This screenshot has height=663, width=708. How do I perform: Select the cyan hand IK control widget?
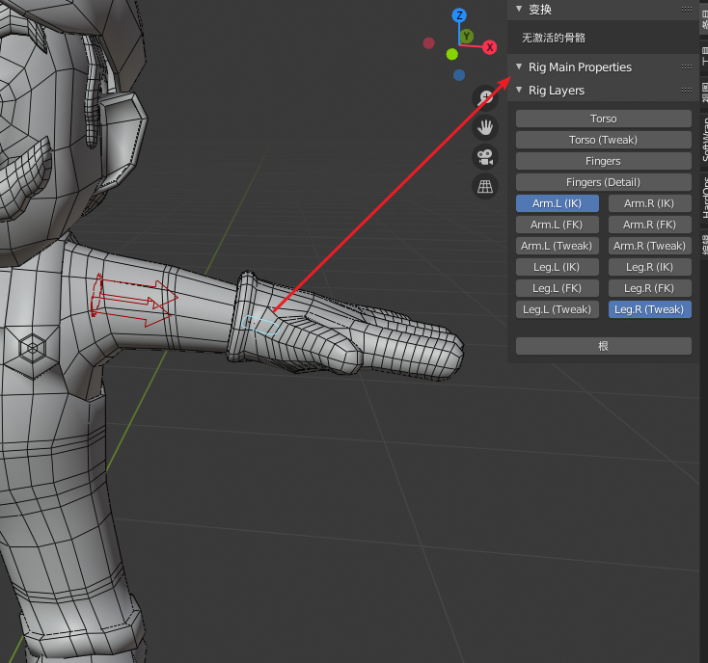tap(260, 325)
